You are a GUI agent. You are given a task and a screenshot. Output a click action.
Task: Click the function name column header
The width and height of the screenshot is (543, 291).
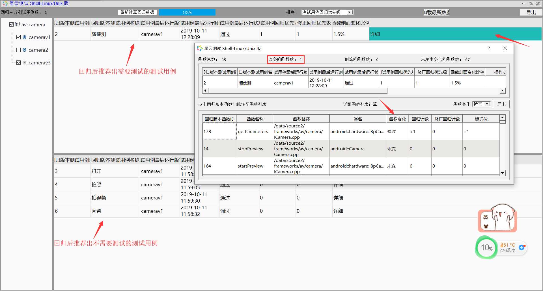pyautogui.click(x=255, y=119)
